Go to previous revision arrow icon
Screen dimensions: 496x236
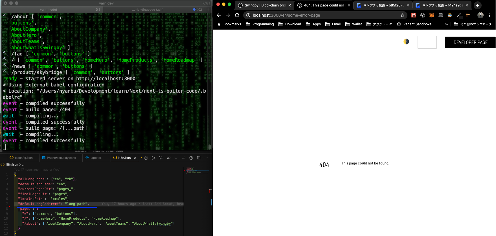(x=168, y=158)
